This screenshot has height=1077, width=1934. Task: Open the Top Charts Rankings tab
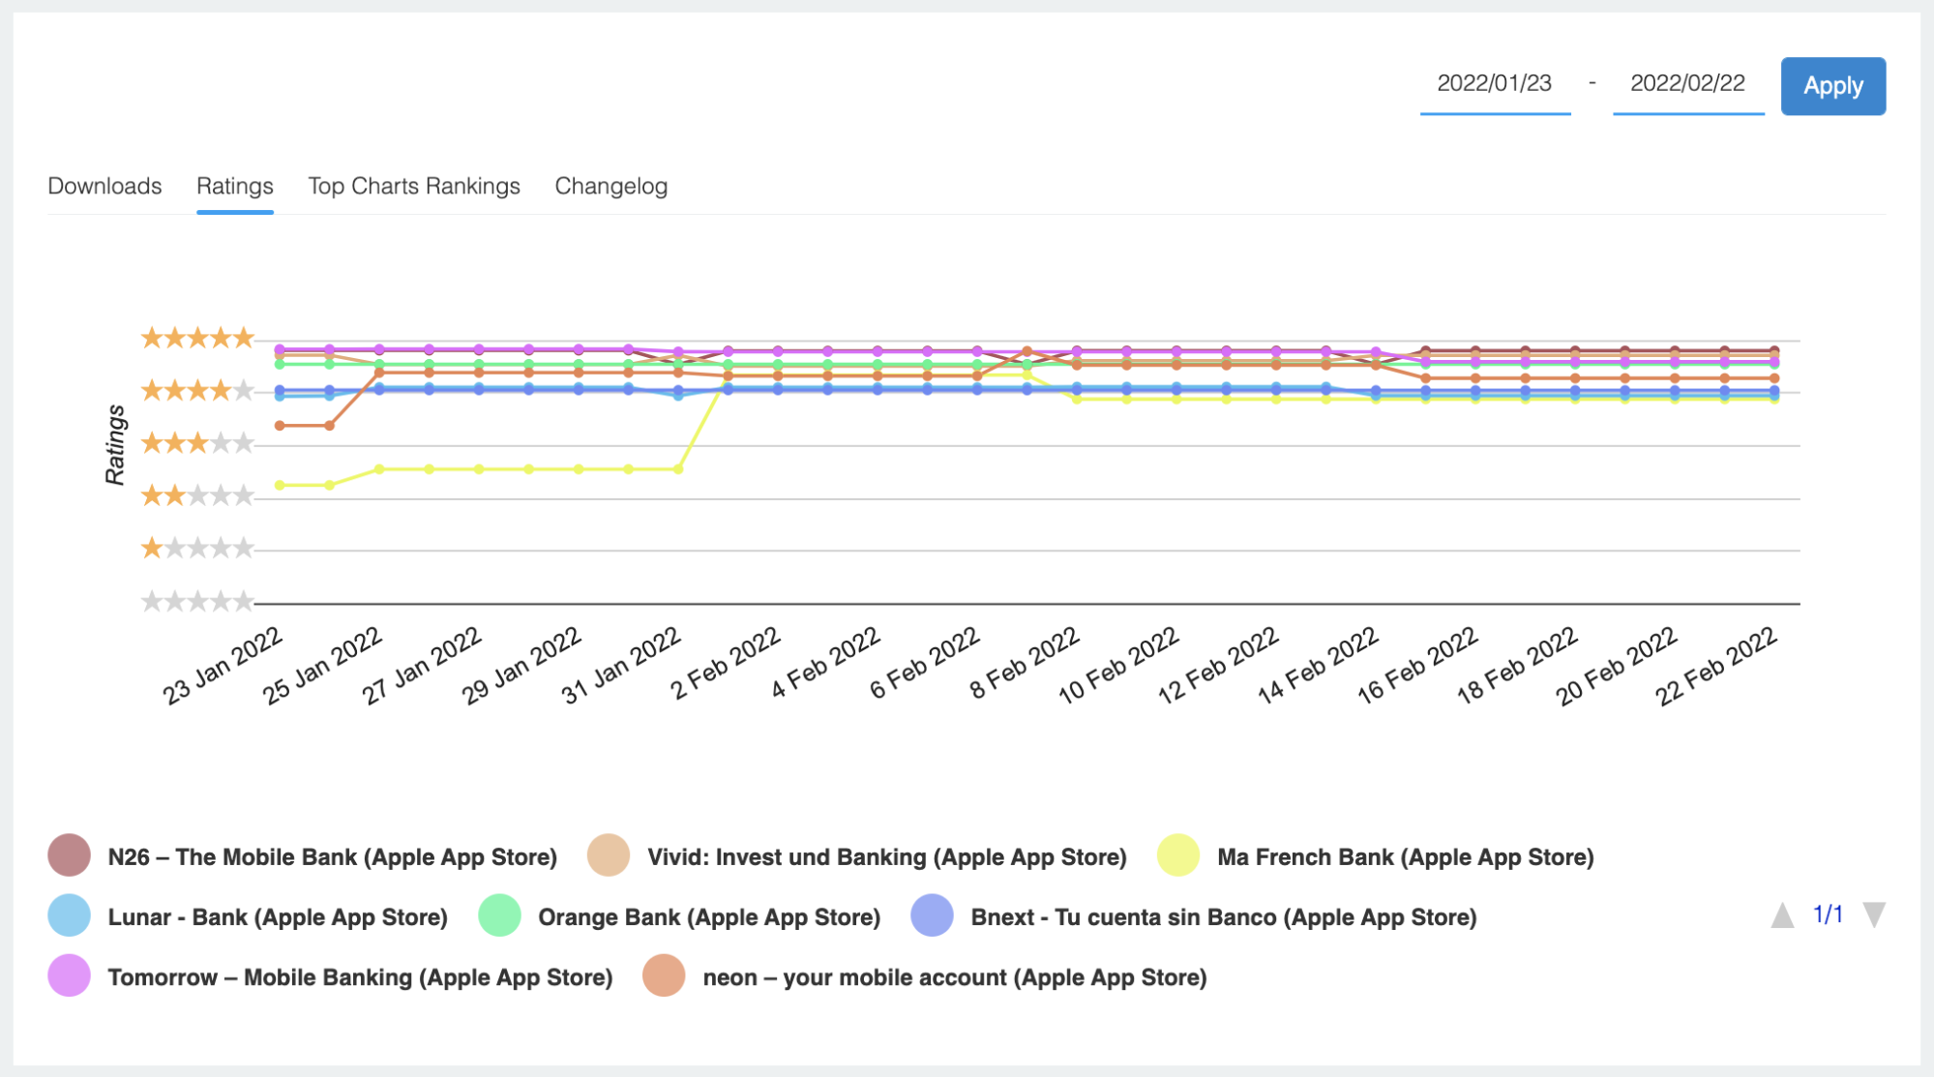pos(414,186)
